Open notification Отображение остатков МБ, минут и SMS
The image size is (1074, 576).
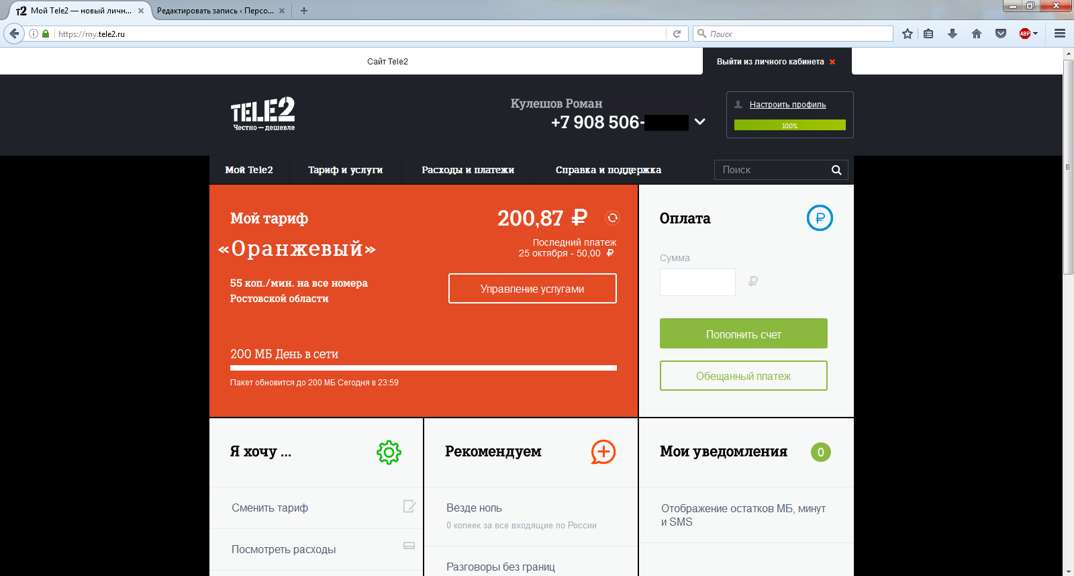click(743, 516)
